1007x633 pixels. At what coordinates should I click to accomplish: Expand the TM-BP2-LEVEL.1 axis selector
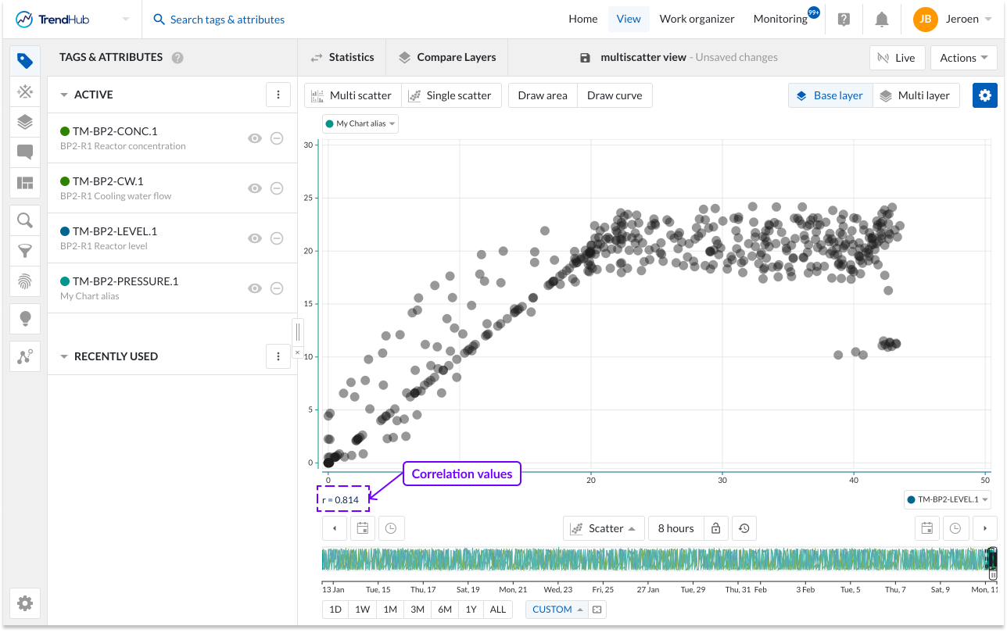(948, 499)
